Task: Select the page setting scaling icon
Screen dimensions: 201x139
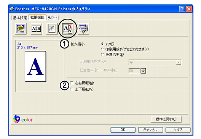Action: [68, 29]
